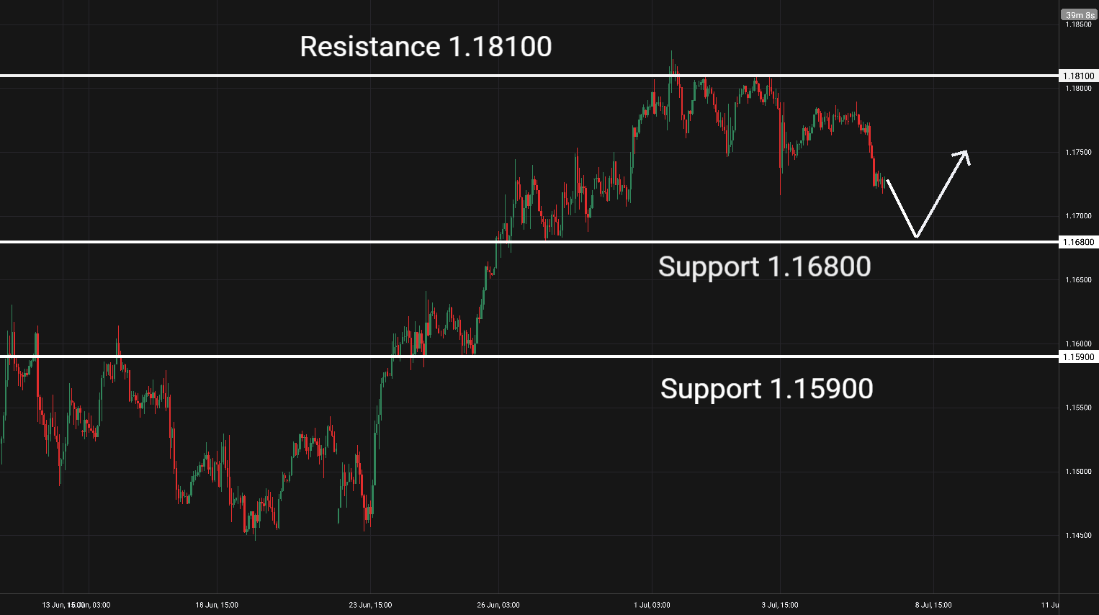Select the Support 1.16800 text annotation

[764, 267]
